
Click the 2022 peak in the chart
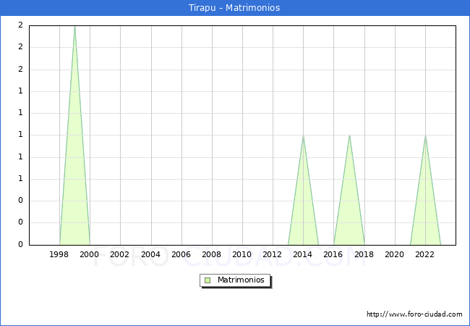425,136
